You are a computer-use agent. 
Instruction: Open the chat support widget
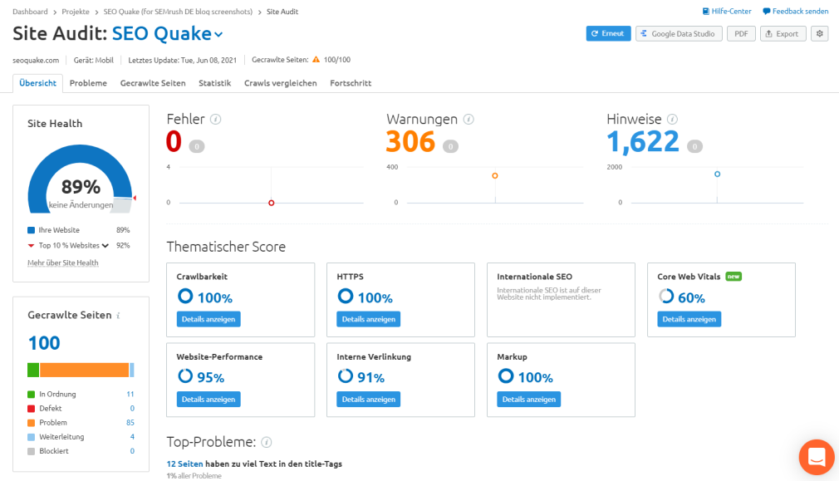[816, 457]
